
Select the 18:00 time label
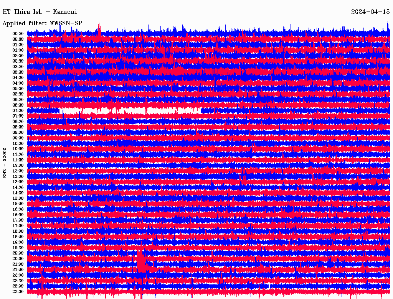coord(18,231)
